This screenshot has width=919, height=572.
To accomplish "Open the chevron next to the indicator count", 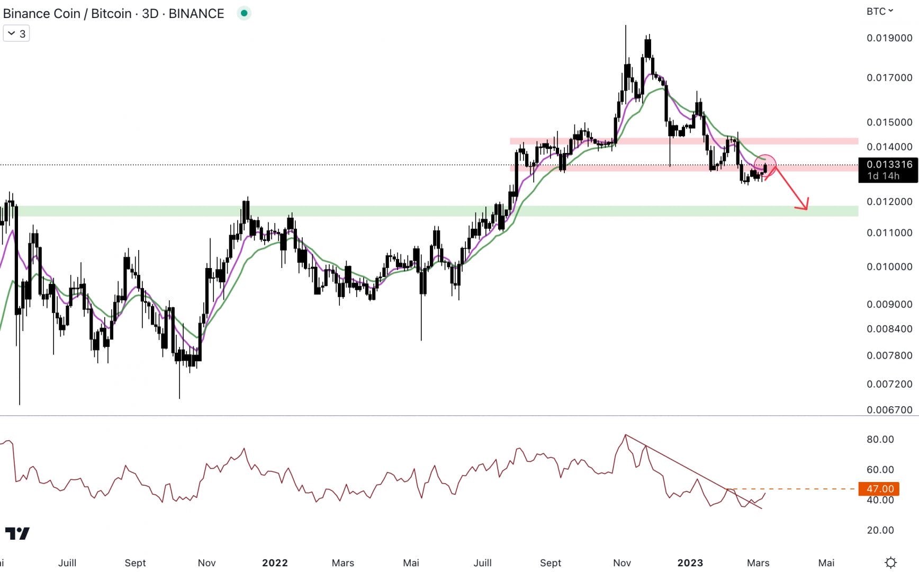I will point(11,33).
